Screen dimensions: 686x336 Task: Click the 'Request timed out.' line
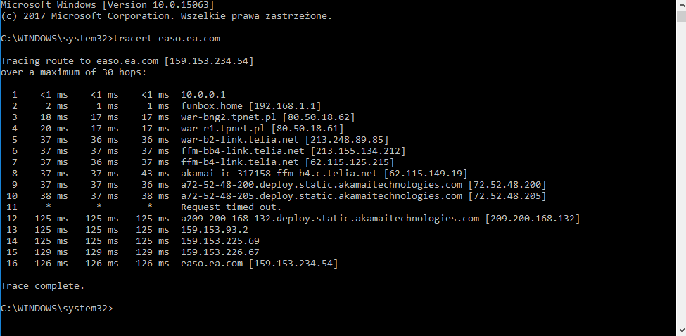coord(231,207)
